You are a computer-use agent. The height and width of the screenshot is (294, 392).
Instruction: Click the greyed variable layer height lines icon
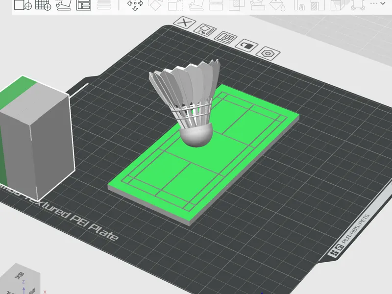tap(104, 5)
